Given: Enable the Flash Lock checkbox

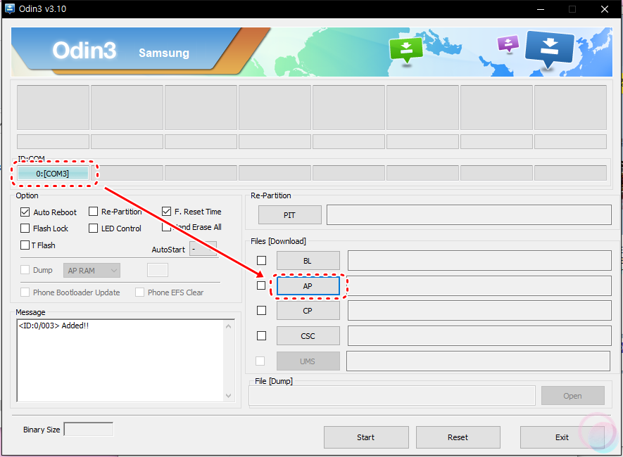Looking at the screenshot, I should (25, 228).
